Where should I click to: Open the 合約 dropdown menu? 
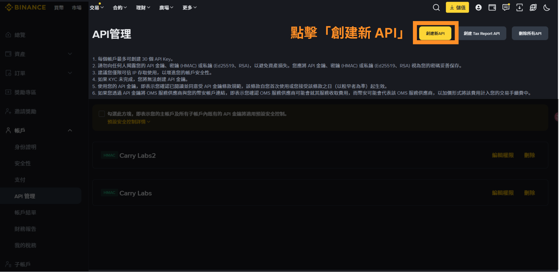pyautogui.click(x=120, y=7)
